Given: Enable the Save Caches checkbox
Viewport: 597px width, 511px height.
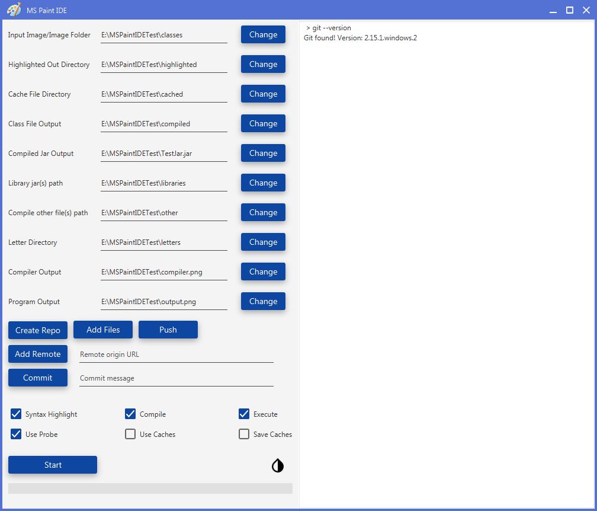Looking at the screenshot, I should [x=243, y=434].
